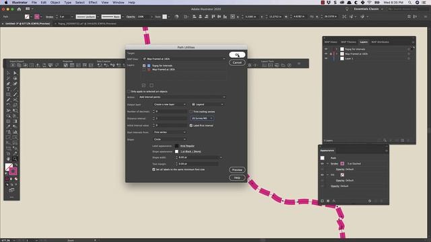Click the Label appearance black color swatch

tap(176, 146)
